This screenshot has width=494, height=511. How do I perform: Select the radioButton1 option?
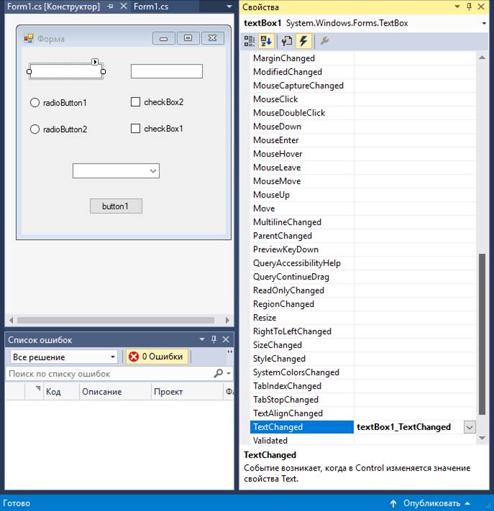35,103
